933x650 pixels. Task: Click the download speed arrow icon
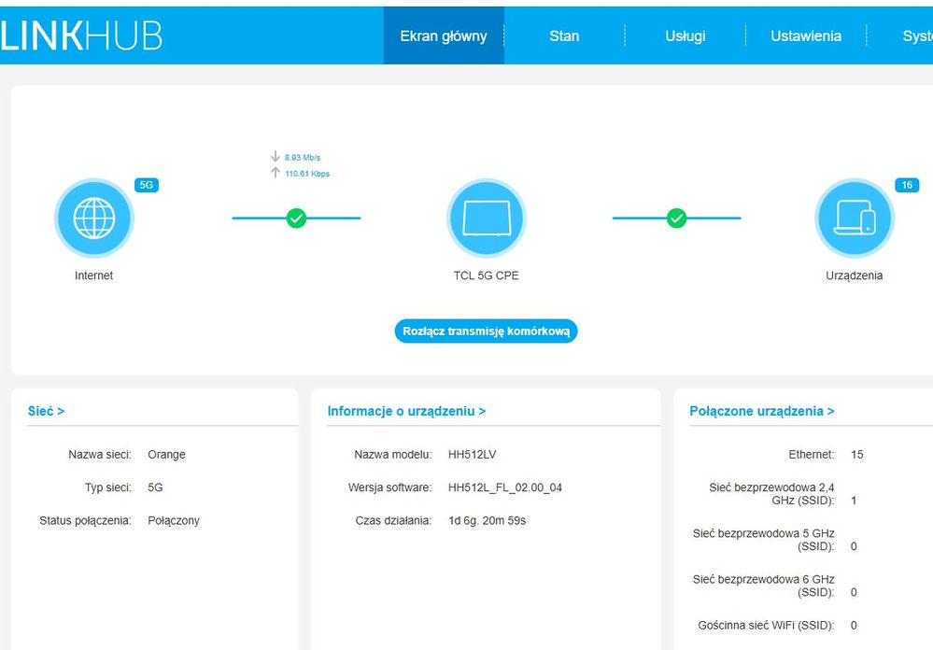276,157
